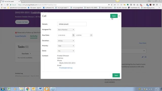Viewport: 162px width, 91px height.
Task: Show hidden system tray icons arrow
Action: [137, 89]
